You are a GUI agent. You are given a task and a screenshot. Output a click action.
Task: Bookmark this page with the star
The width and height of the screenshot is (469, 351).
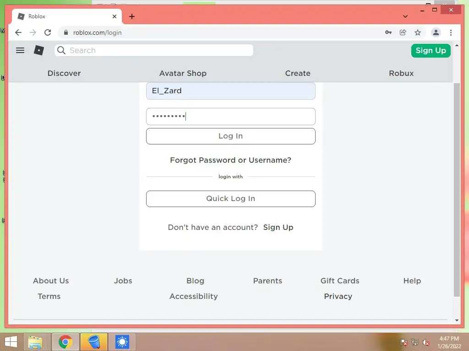pos(418,32)
